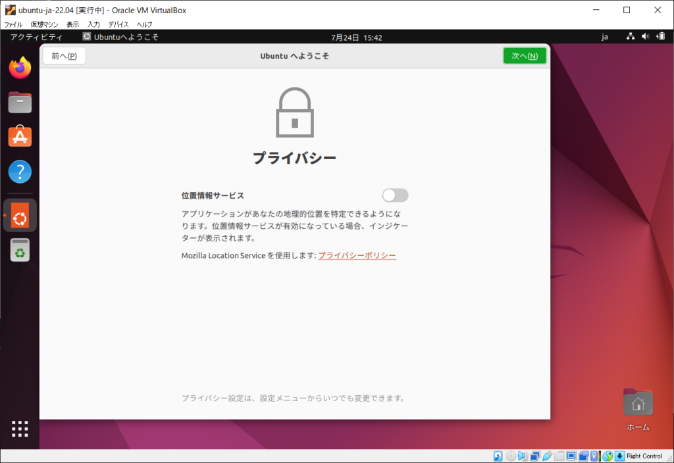Open the VirtualBox 入力 menu
The image size is (674, 463).
coord(93,24)
